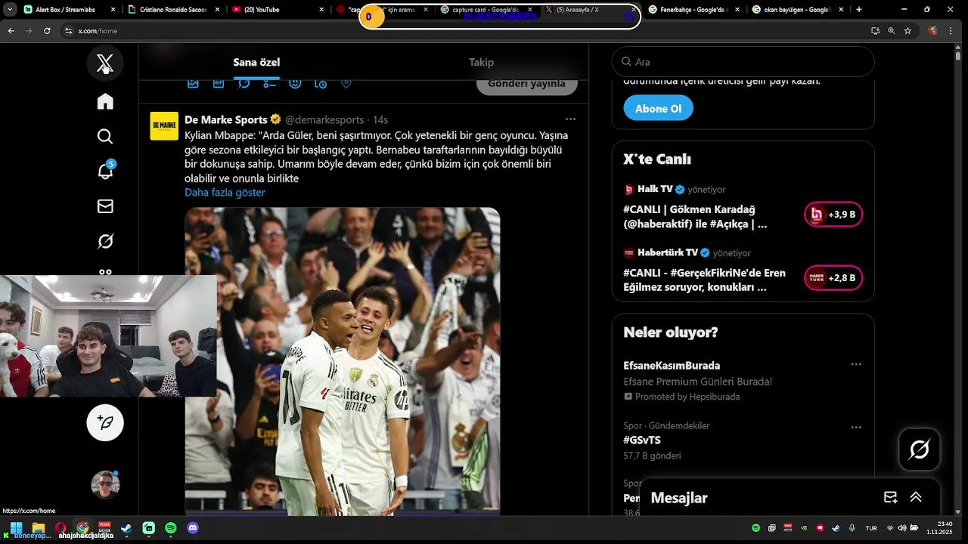The width and height of the screenshot is (968, 544).
Task: Open the Mbappe and Arda Güler photo
Action: [x=343, y=361]
